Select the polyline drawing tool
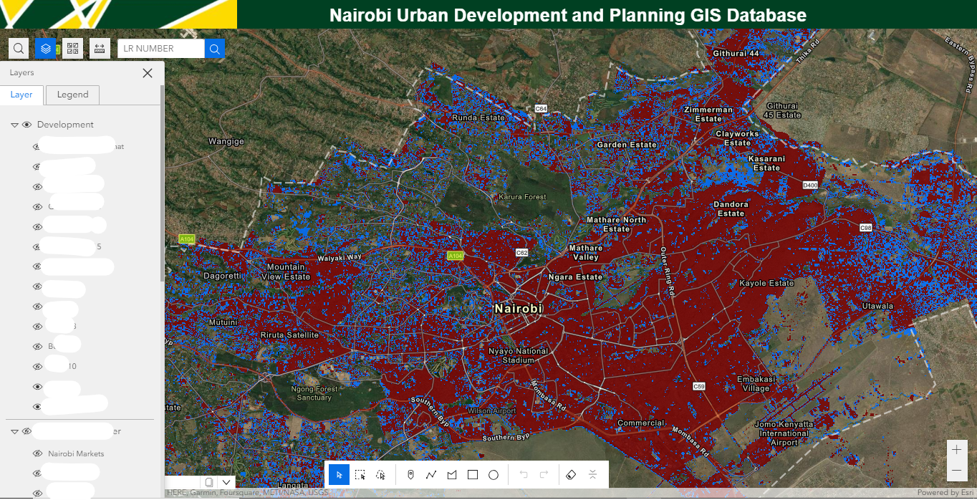The height and width of the screenshot is (500, 977). point(430,474)
